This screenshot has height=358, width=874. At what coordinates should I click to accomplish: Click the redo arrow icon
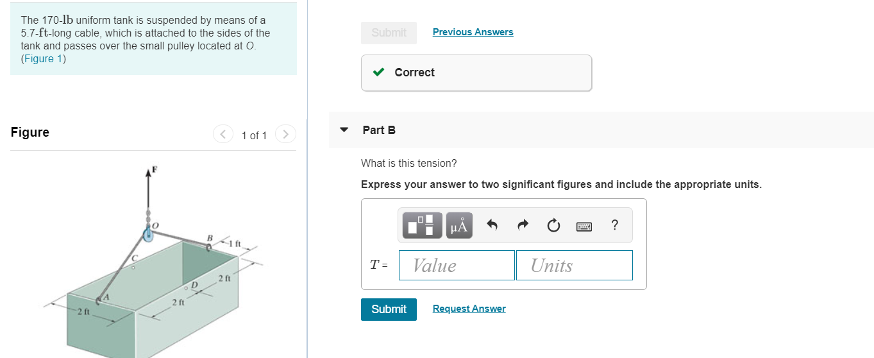pyautogui.click(x=523, y=225)
